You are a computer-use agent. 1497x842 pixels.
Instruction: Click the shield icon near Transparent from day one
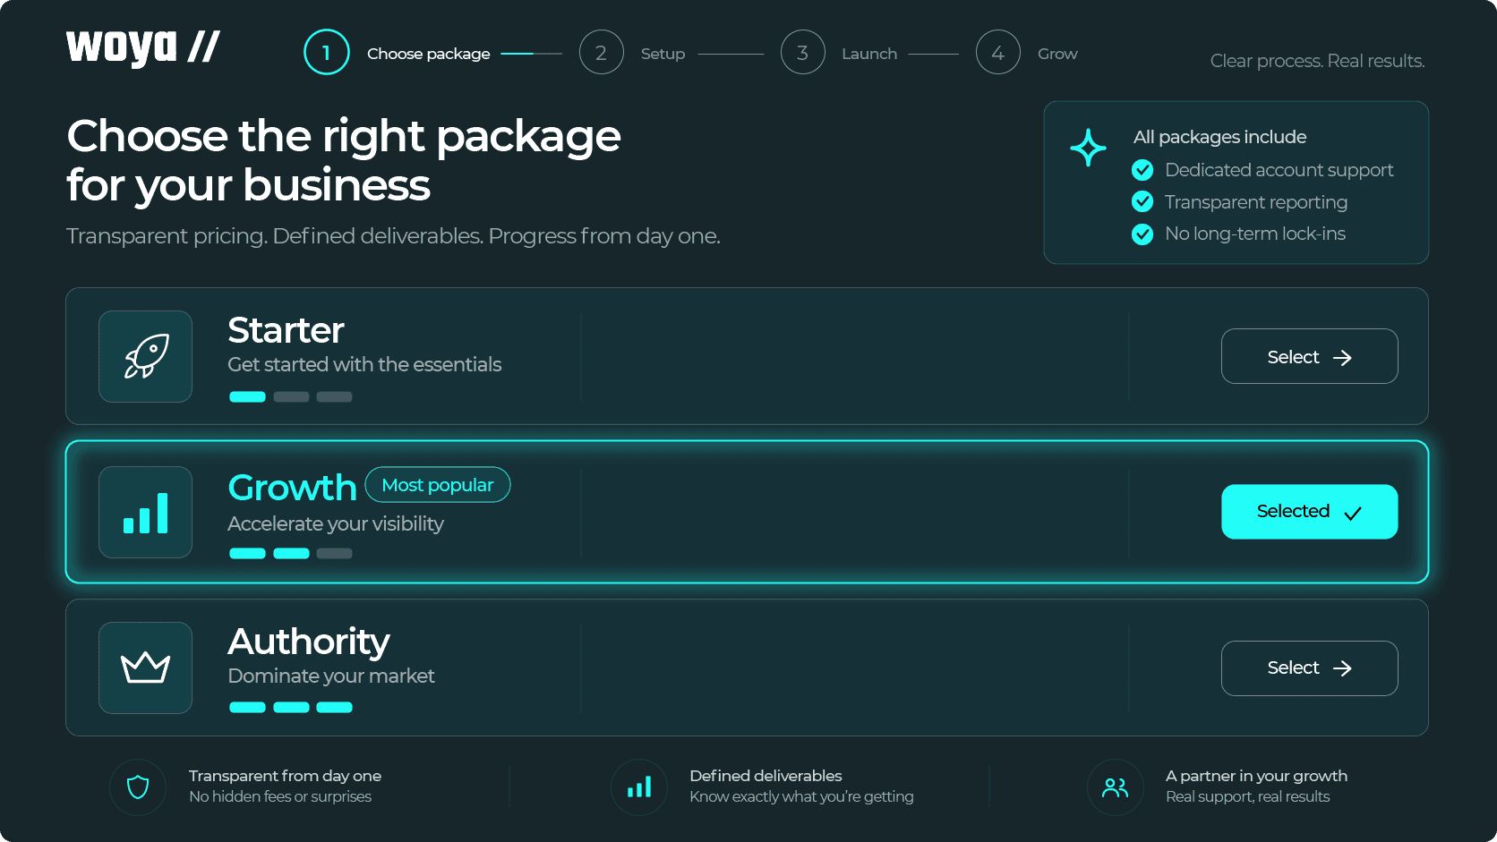coord(138,787)
